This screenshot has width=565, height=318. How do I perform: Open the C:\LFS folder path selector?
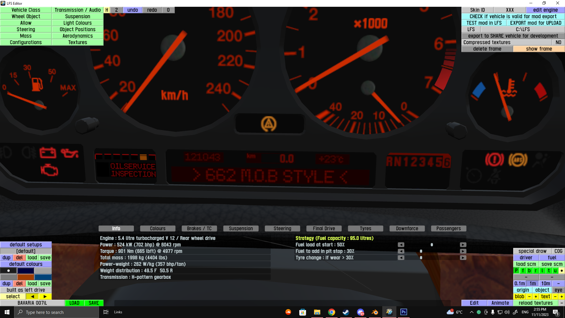(x=523, y=29)
